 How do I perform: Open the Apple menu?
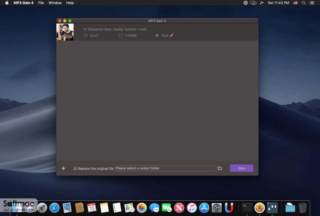pyautogui.click(x=7, y=3)
